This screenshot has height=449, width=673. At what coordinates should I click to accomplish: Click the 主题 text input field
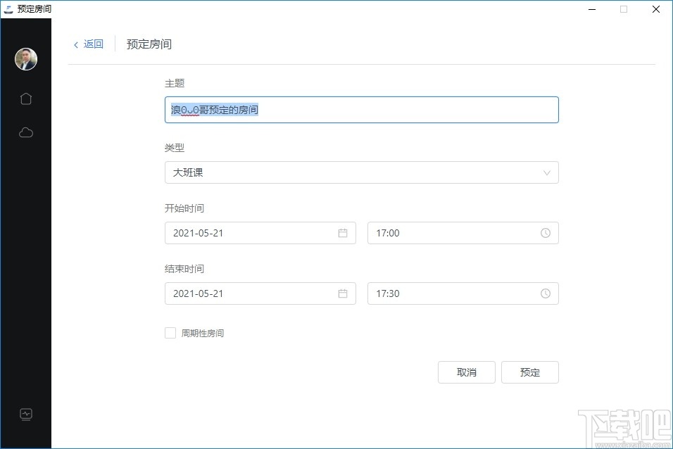[x=361, y=110]
